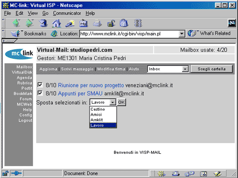Open the Security padlock toolbar icon
The height and width of the screenshot is (178, 238).
111,23
